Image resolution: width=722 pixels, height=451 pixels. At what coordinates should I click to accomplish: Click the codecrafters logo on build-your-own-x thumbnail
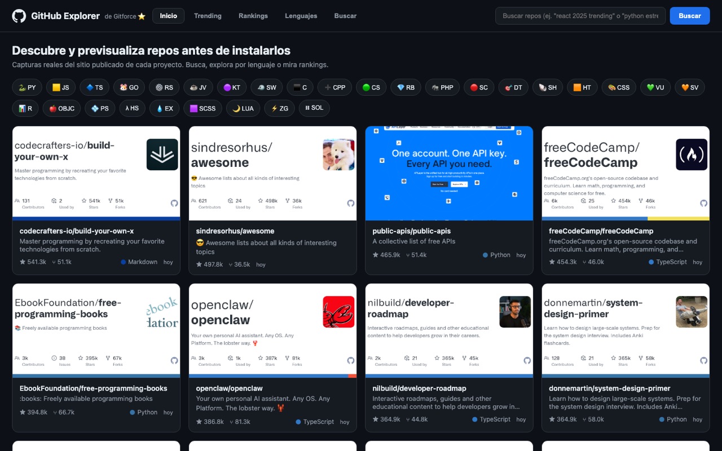pyautogui.click(x=162, y=154)
